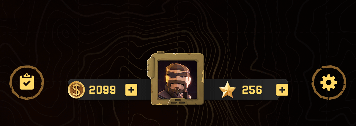The image size is (356, 126).
Task: Open the bearded soldier avatar portrait
Action: coord(178,80)
